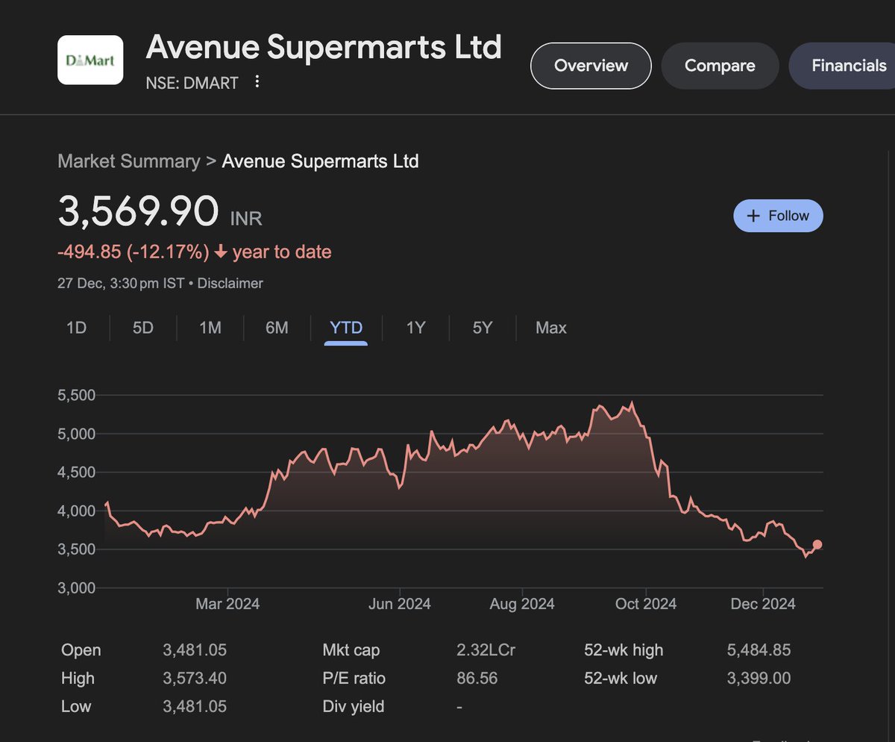Viewport: 895px width, 742px height.
Task: Follow Avenue Supermarts stock
Action: [778, 216]
